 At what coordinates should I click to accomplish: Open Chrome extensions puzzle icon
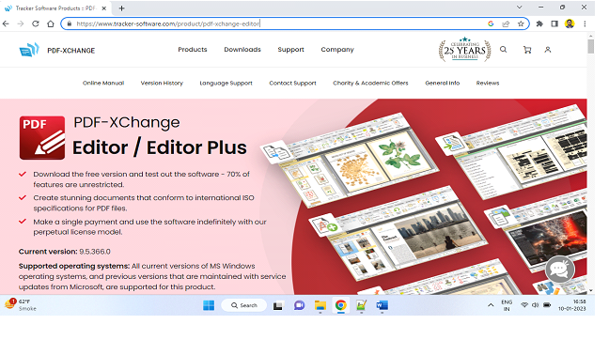pos(539,23)
